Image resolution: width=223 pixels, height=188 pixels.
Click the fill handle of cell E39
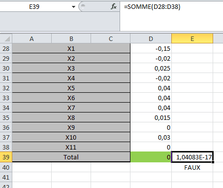(x=213, y=162)
